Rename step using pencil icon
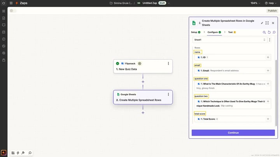This screenshot has height=157, width=280. click(x=262, y=23)
